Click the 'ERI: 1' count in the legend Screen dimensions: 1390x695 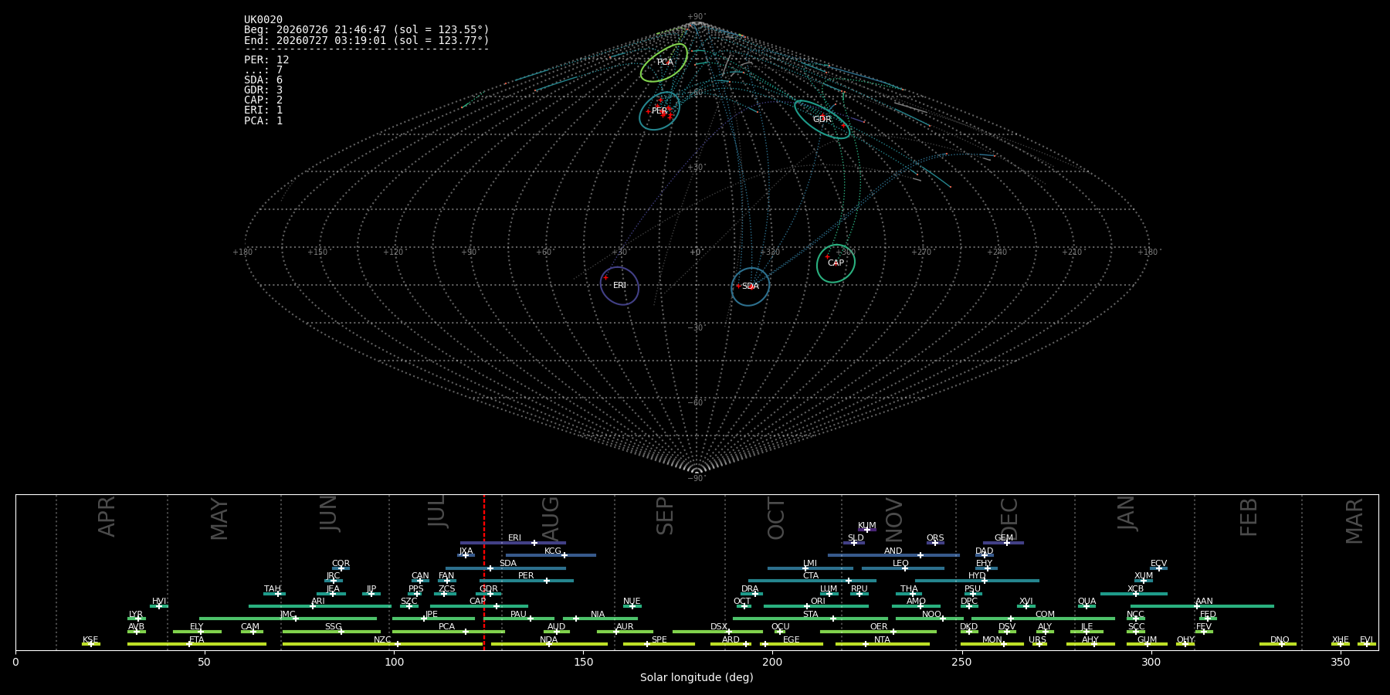(x=263, y=110)
